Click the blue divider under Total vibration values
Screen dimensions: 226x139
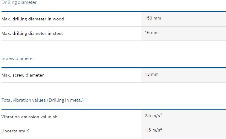tap(114, 109)
